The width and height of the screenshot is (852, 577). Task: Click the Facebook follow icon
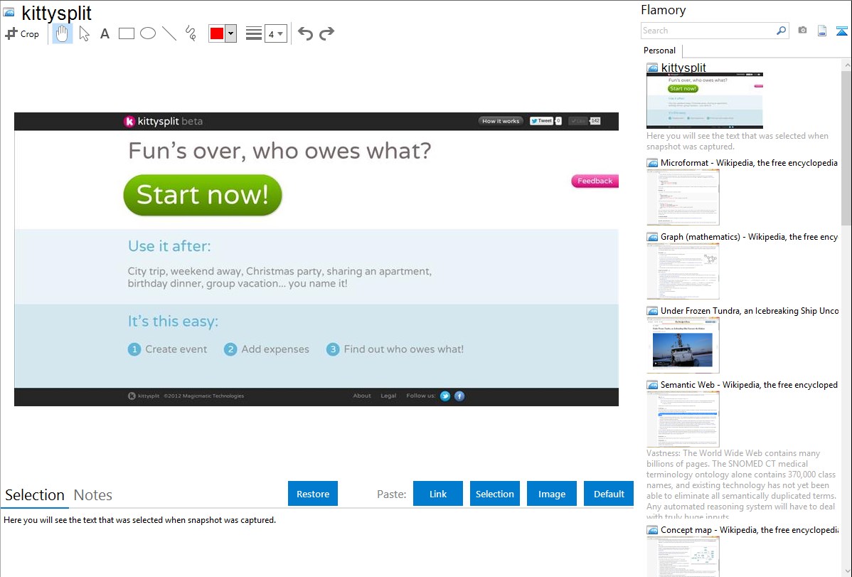pos(459,396)
